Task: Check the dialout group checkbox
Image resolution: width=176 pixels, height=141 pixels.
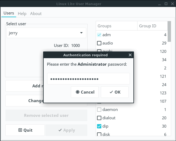Action: [x=99, y=118]
